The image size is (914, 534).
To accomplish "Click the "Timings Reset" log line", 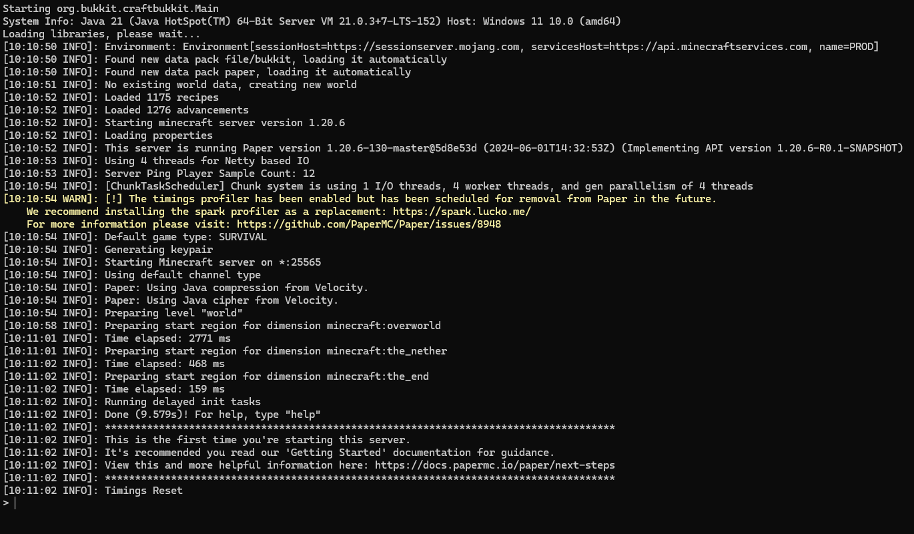I will coord(143,491).
